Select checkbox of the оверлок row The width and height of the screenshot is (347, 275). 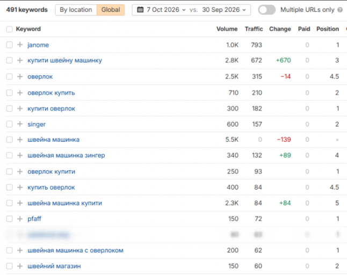pos(9,77)
